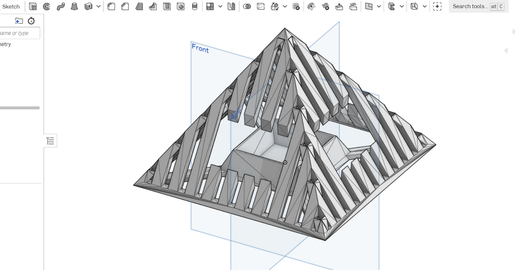Collapse the feature list panel
The image size is (515, 270).
pos(50,141)
